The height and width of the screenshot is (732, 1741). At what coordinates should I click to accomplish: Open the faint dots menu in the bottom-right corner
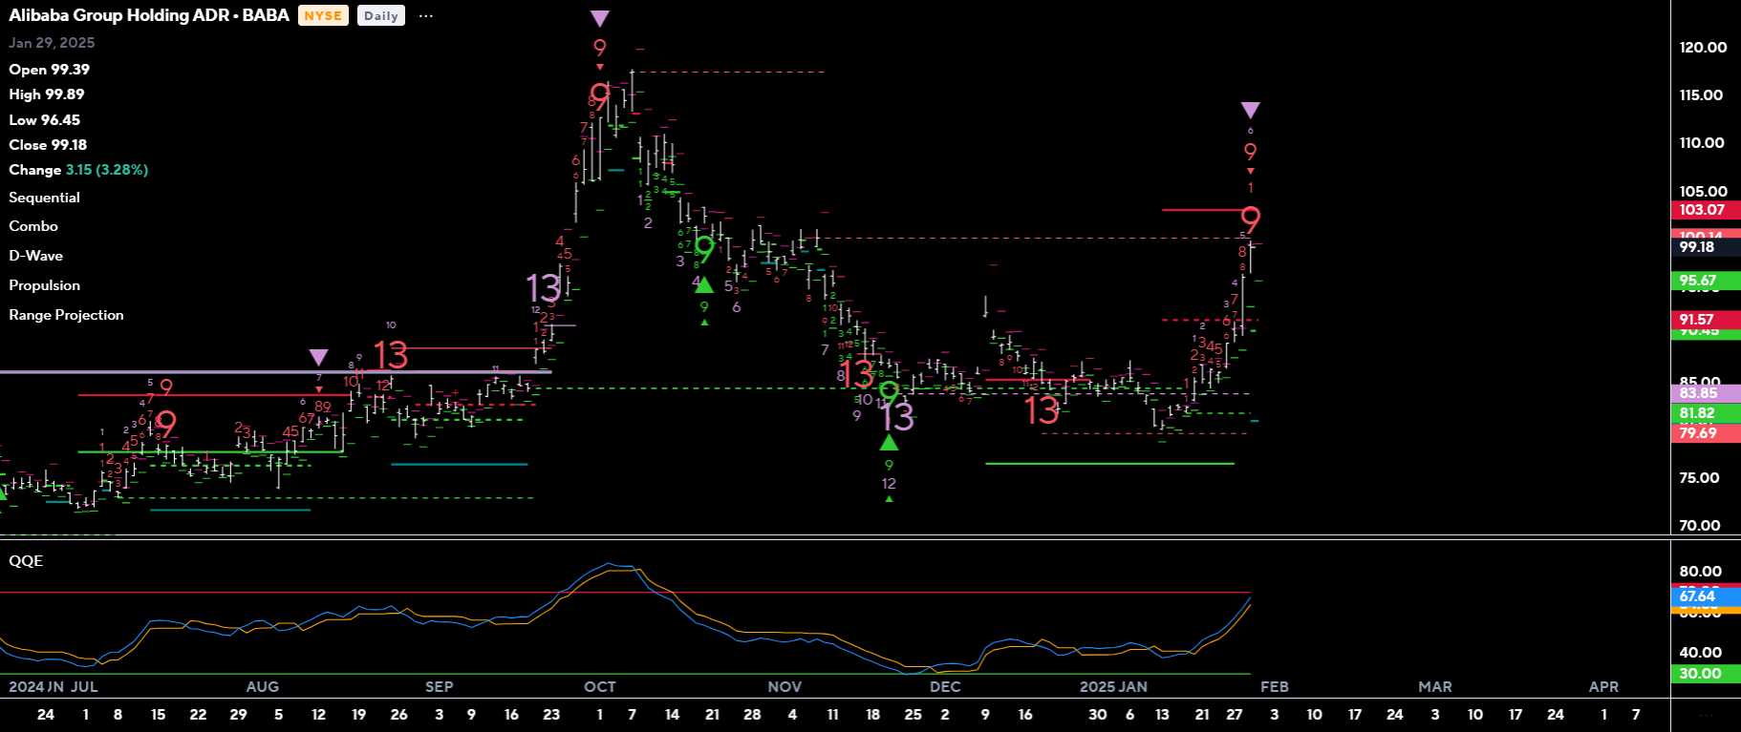coord(1706,715)
